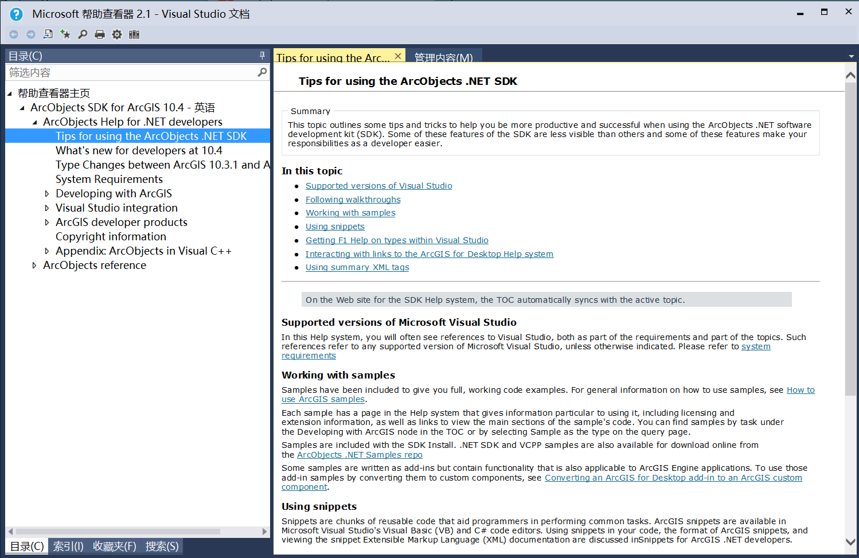Click the Sync table of contents icon

pyautogui.click(x=48, y=34)
